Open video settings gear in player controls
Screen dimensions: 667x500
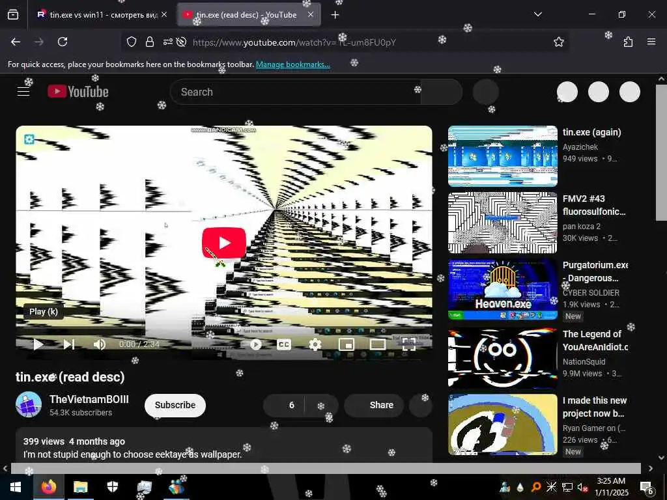[x=315, y=344]
